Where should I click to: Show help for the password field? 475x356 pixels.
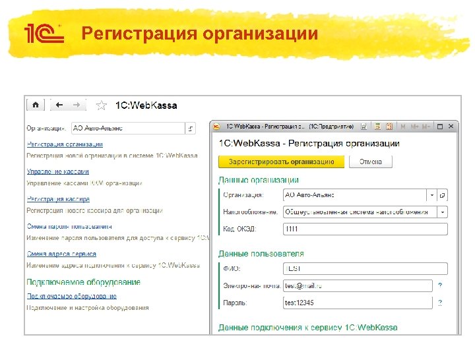(440, 303)
